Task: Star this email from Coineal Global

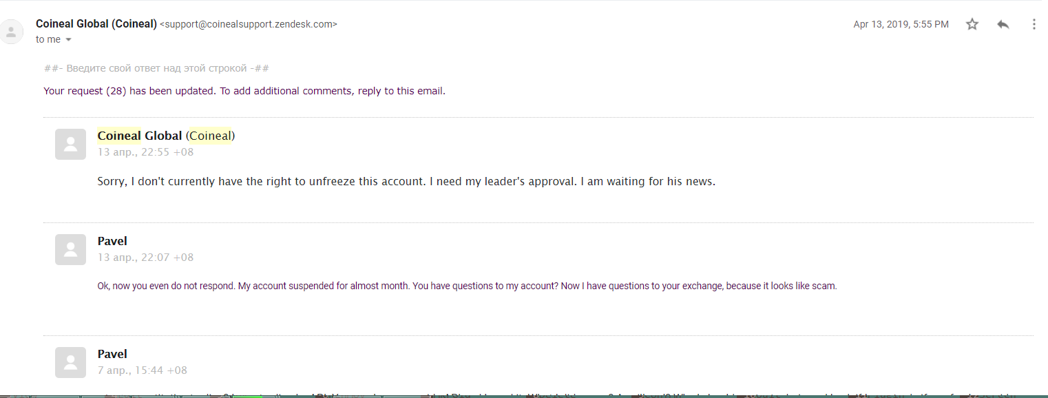Action: click(972, 24)
